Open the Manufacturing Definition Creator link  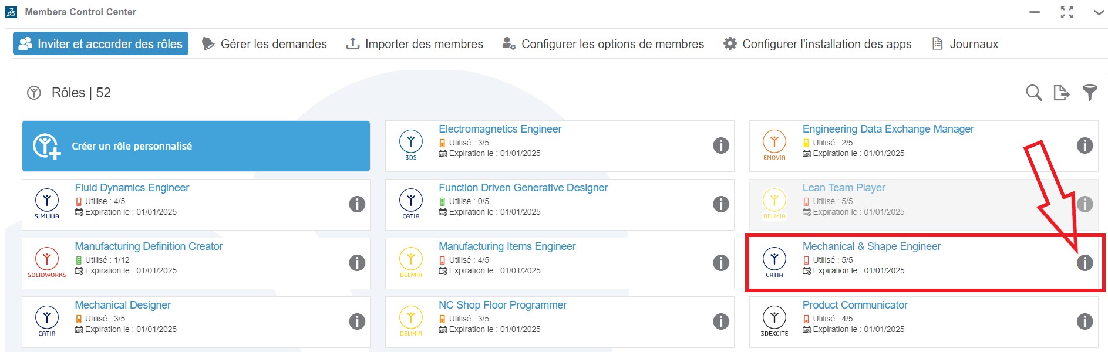(x=149, y=246)
